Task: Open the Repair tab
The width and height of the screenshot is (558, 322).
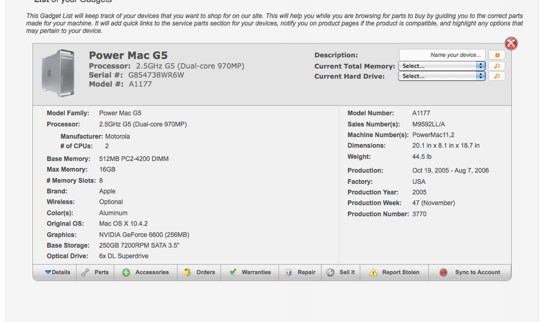Action: coord(300,272)
